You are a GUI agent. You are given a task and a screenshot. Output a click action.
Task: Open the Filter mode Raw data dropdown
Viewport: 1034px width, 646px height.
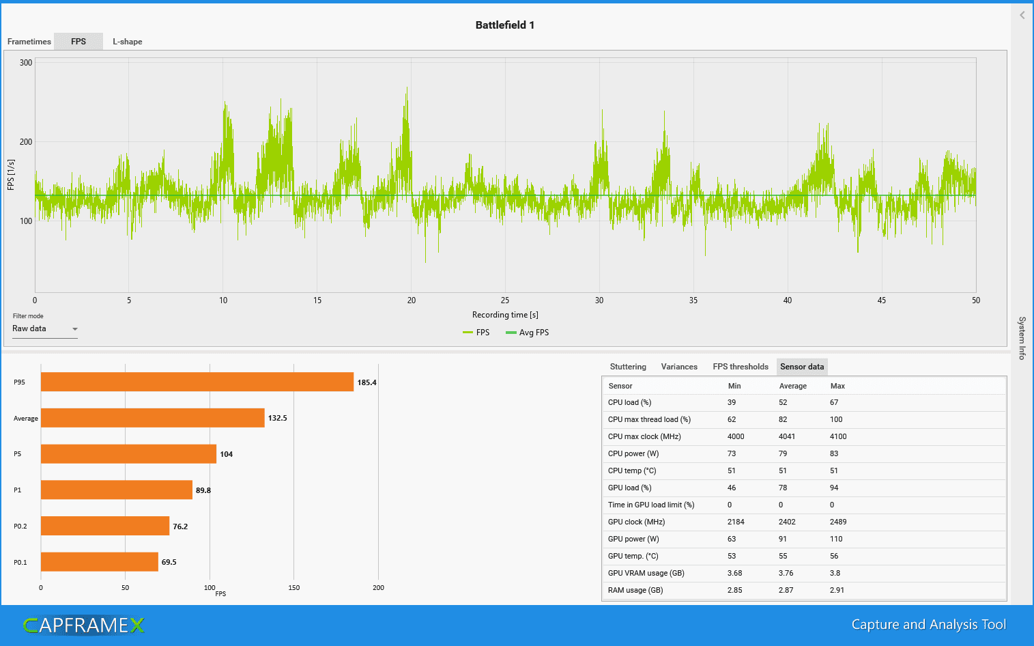tap(45, 329)
